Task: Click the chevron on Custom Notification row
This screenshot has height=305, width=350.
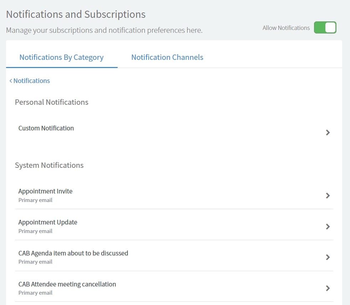Action: (328, 132)
